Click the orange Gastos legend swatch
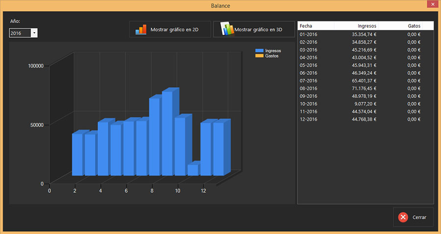Viewport: 441px width, 234px height. [259, 56]
